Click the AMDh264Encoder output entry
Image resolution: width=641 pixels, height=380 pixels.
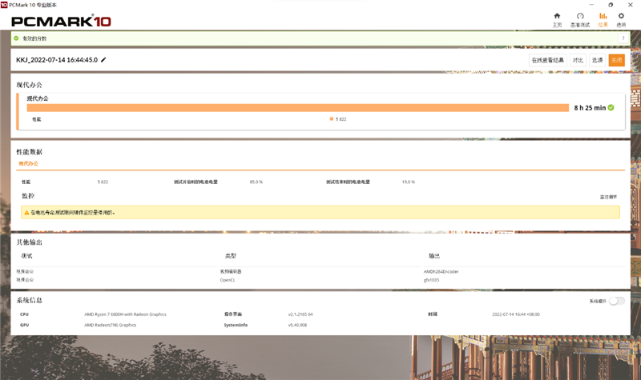pyautogui.click(x=441, y=272)
